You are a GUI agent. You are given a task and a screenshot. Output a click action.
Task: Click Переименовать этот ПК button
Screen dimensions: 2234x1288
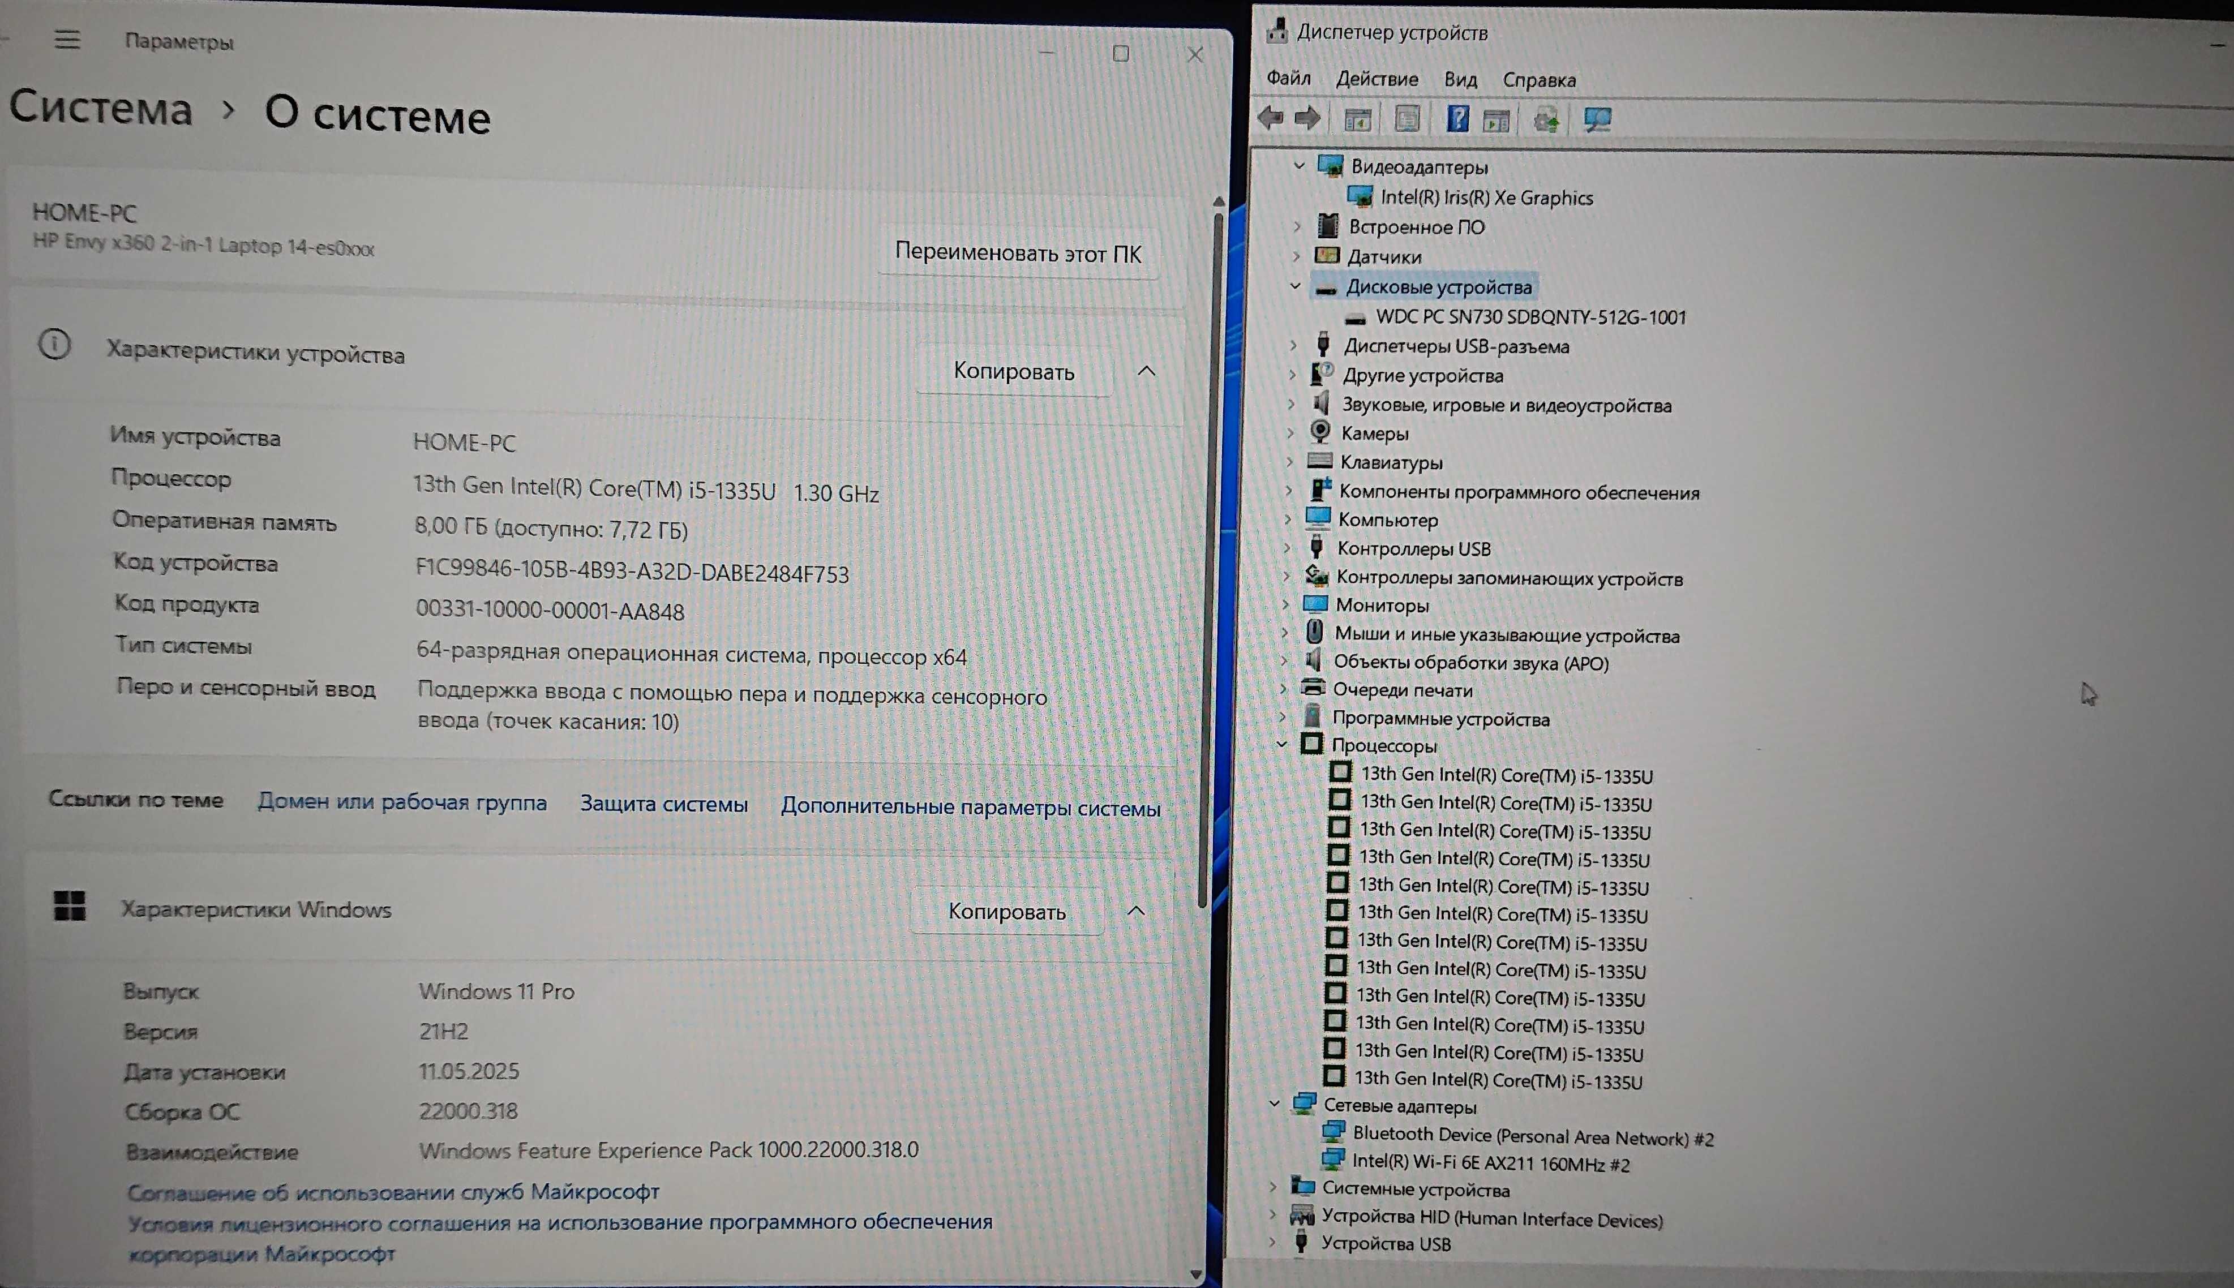coord(1018,253)
